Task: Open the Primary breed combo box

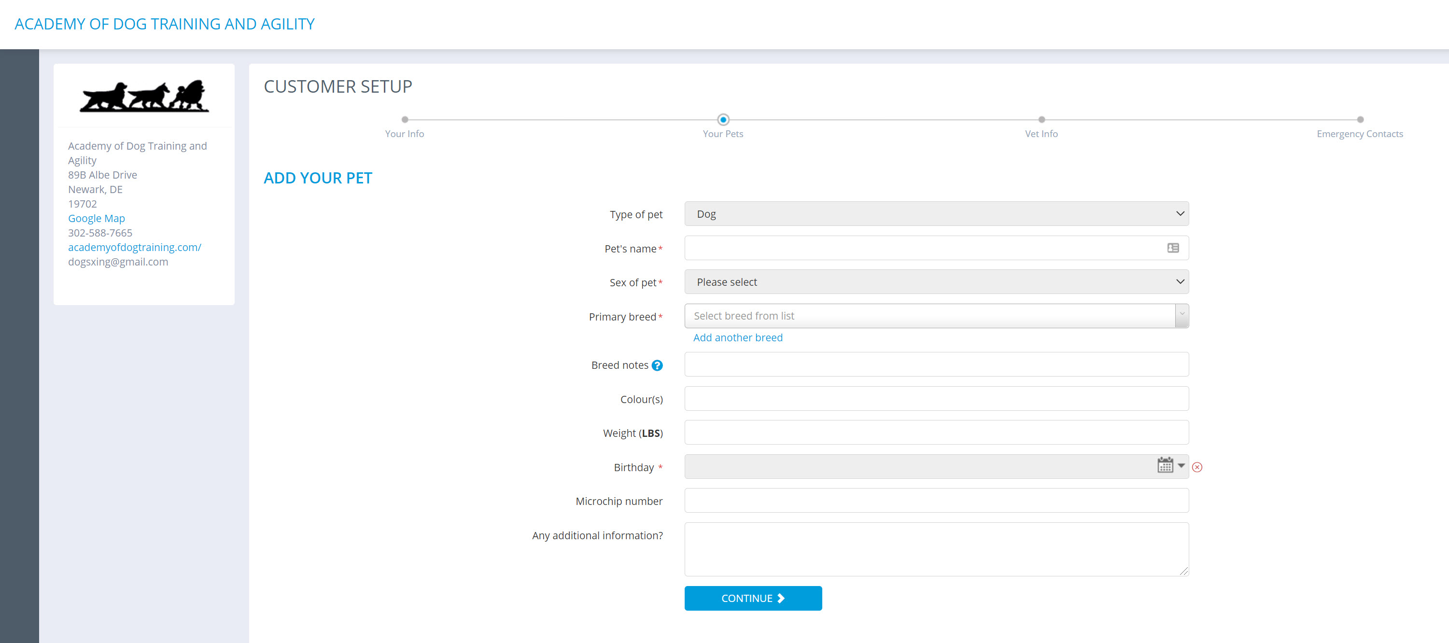Action: pyautogui.click(x=936, y=316)
